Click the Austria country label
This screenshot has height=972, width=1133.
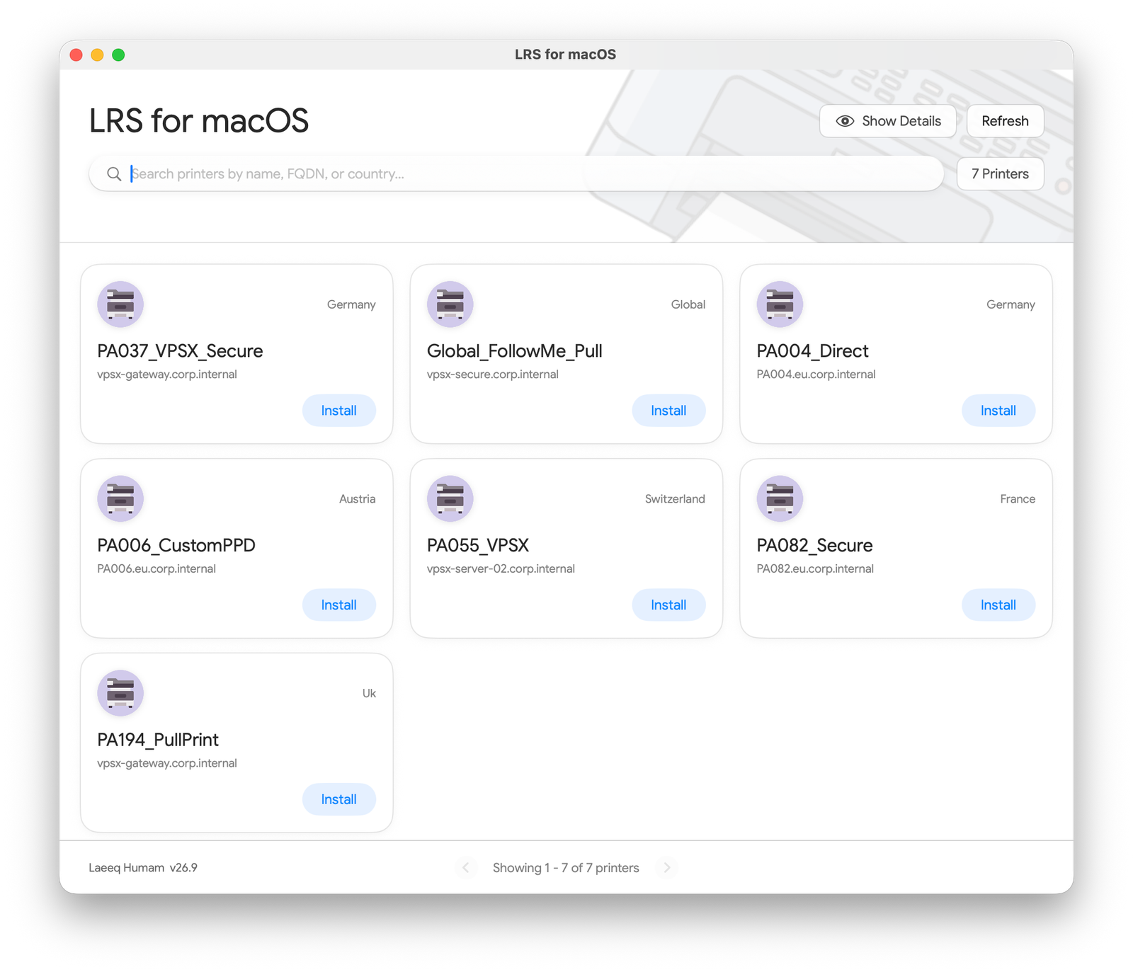coord(357,499)
